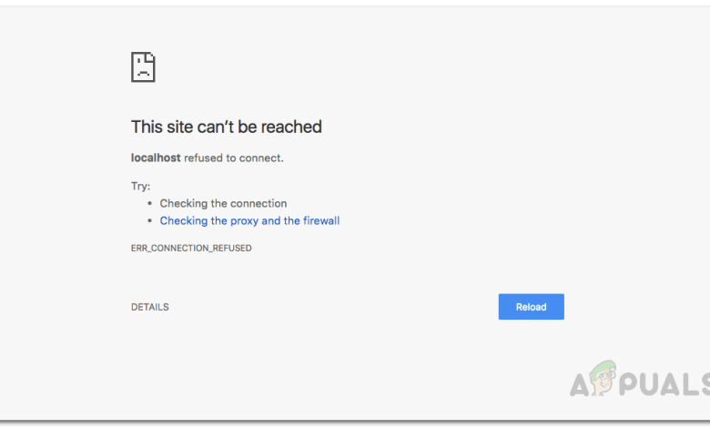Image resolution: width=710 pixels, height=428 pixels.
Task: Click the empty area left of Reload
Action: (364, 307)
